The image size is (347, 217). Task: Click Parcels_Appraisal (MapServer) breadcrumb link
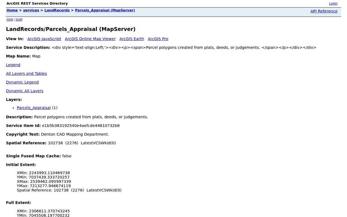[105, 10]
